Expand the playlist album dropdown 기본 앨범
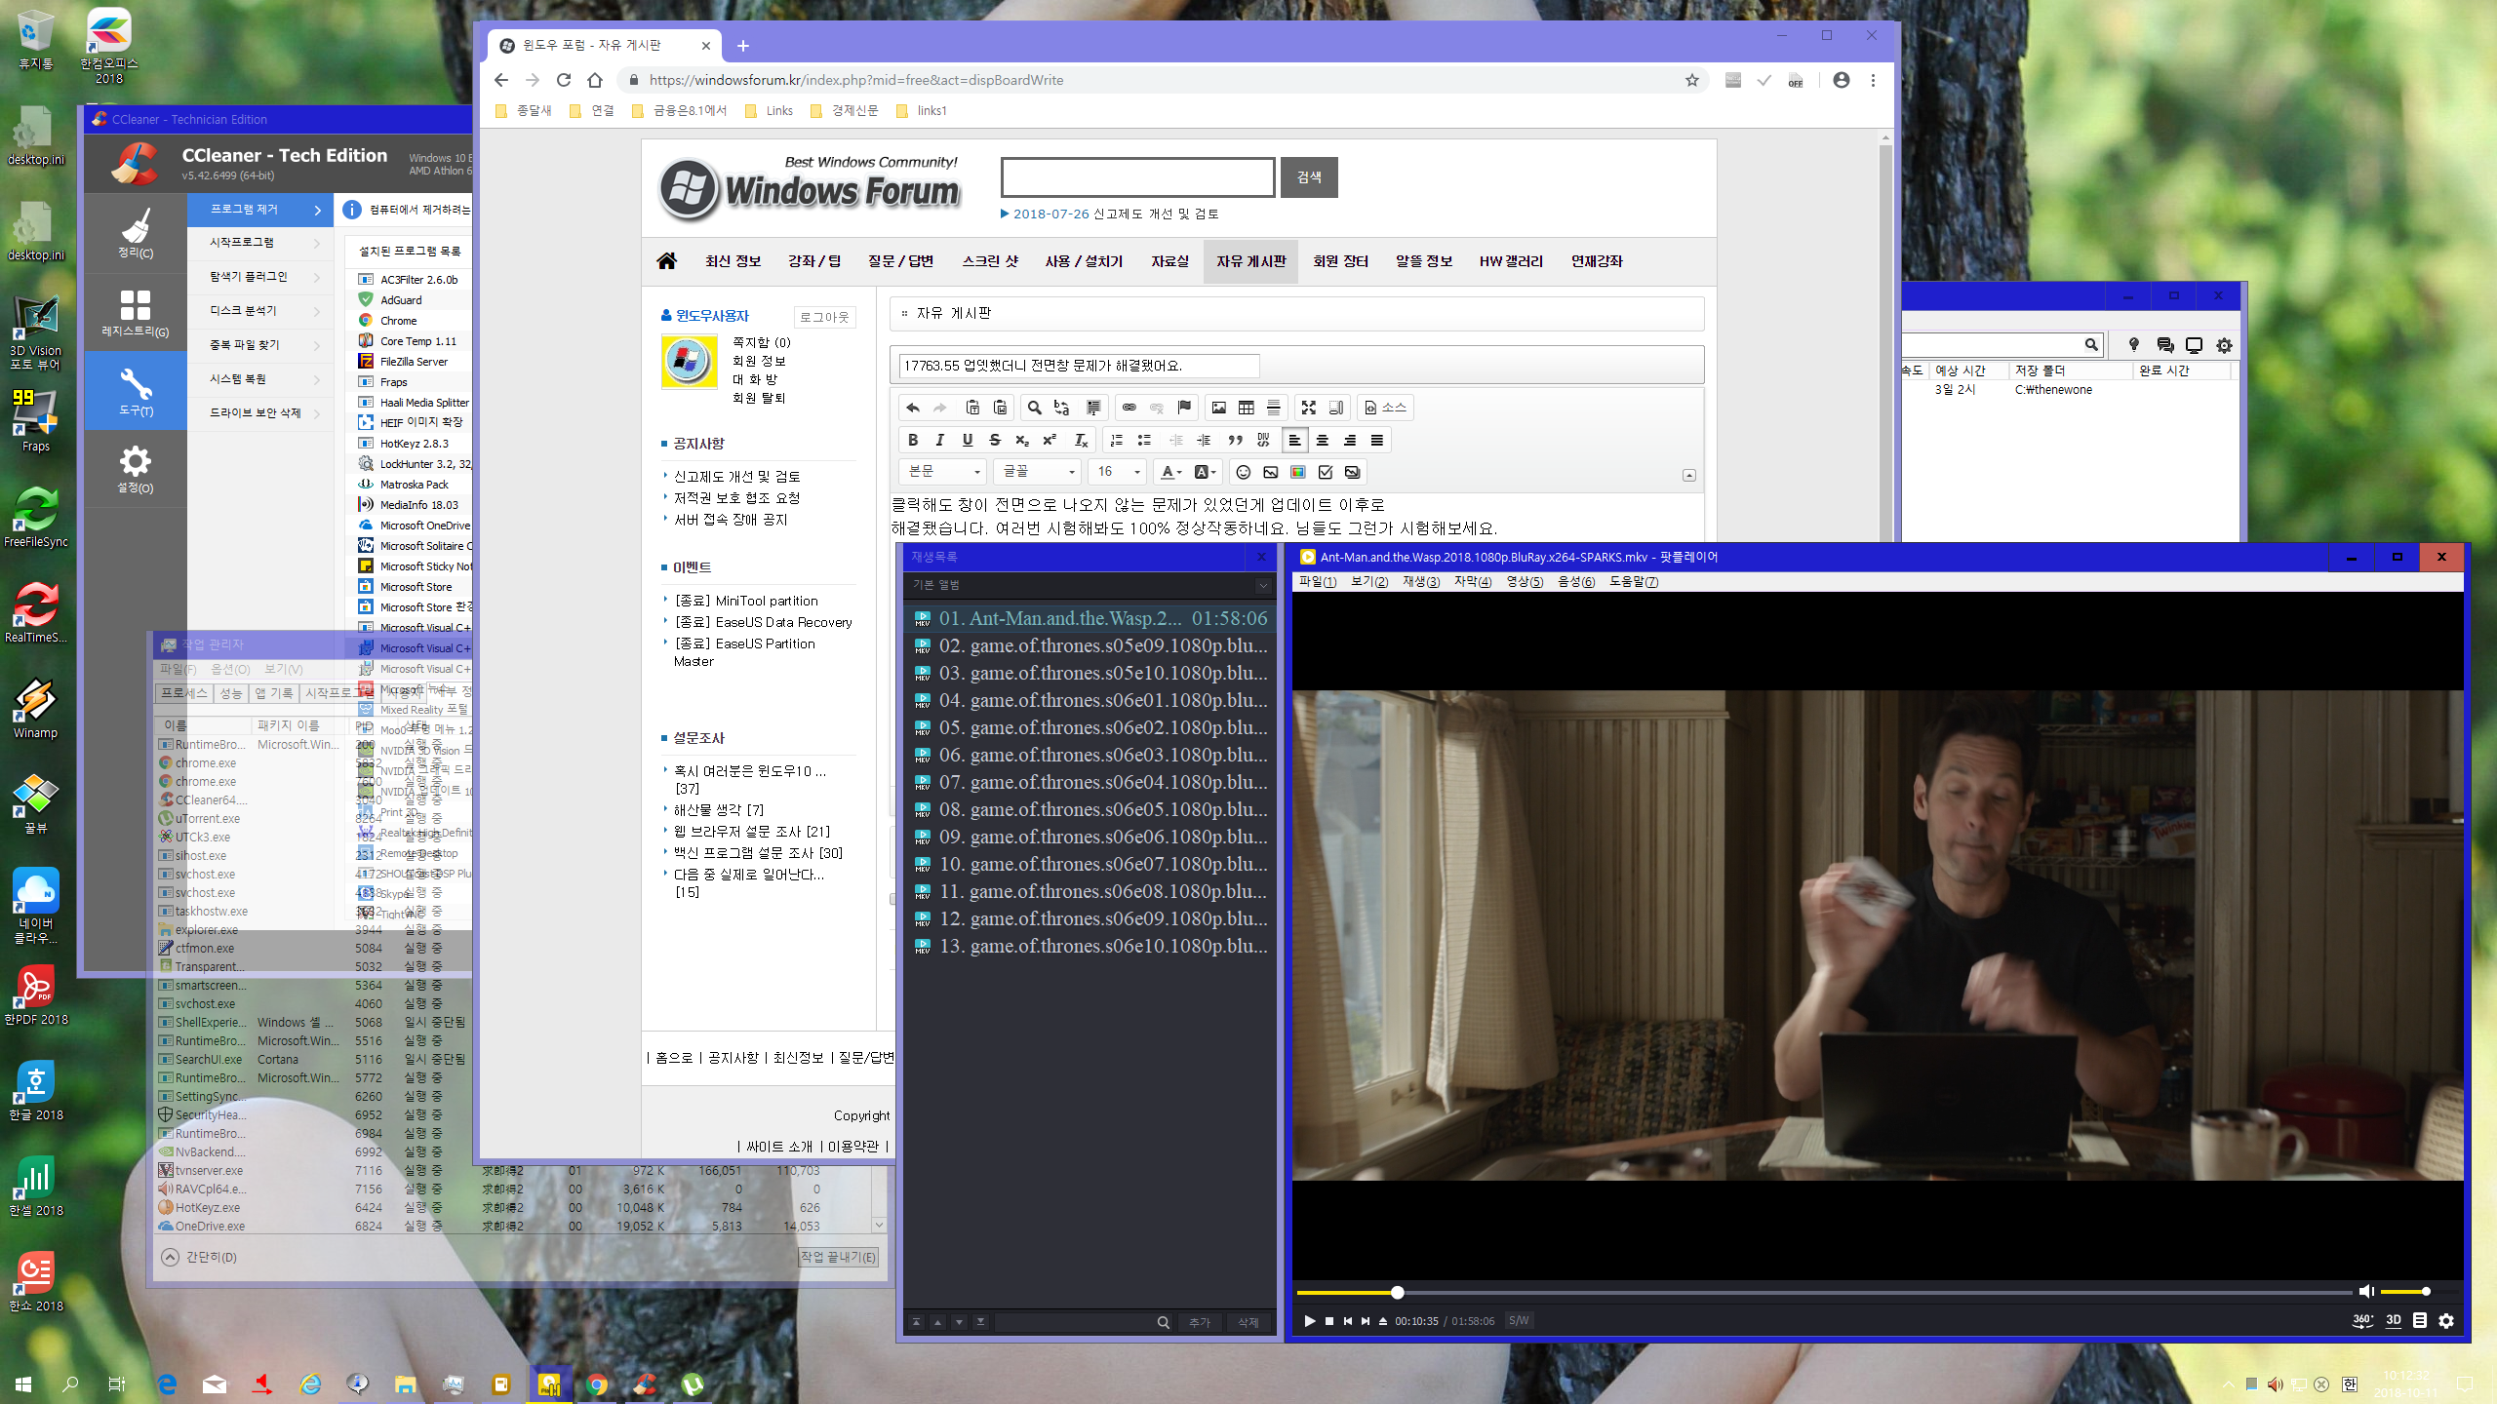 click(x=1263, y=585)
